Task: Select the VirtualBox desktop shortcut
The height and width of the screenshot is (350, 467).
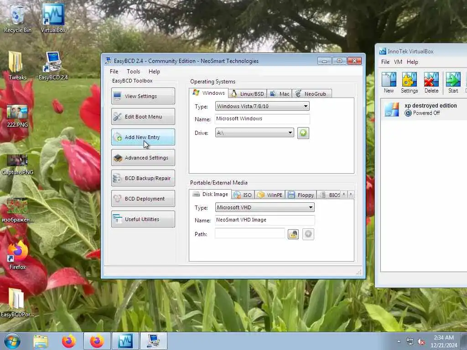Action: coord(53,19)
